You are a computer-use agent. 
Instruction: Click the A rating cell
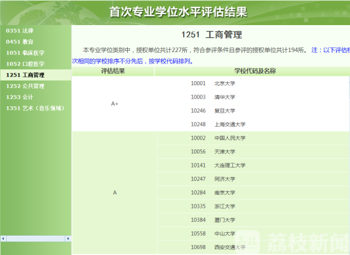[x=115, y=193]
